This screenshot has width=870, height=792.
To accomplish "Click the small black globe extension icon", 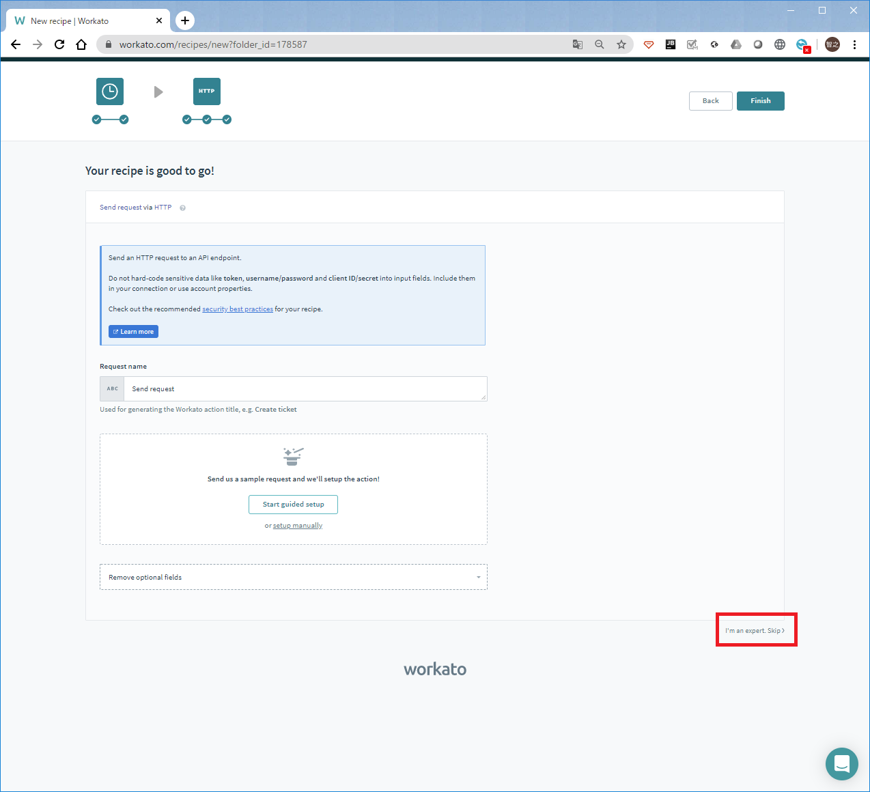I will pyautogui.click(x=714, y=44).
